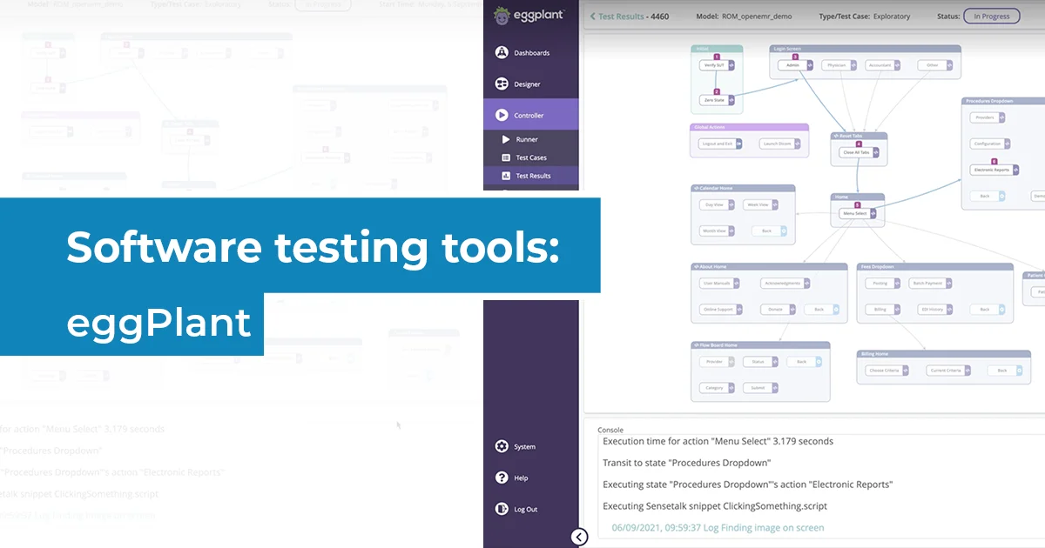The image size is (1045, 548).
Task: Click the Close All Tabs handle icon
Action: coord(878,152)
